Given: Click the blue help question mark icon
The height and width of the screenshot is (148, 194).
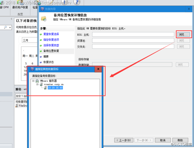Looking at the screenshot, I should pyautogui.click(x=77, y=2).
